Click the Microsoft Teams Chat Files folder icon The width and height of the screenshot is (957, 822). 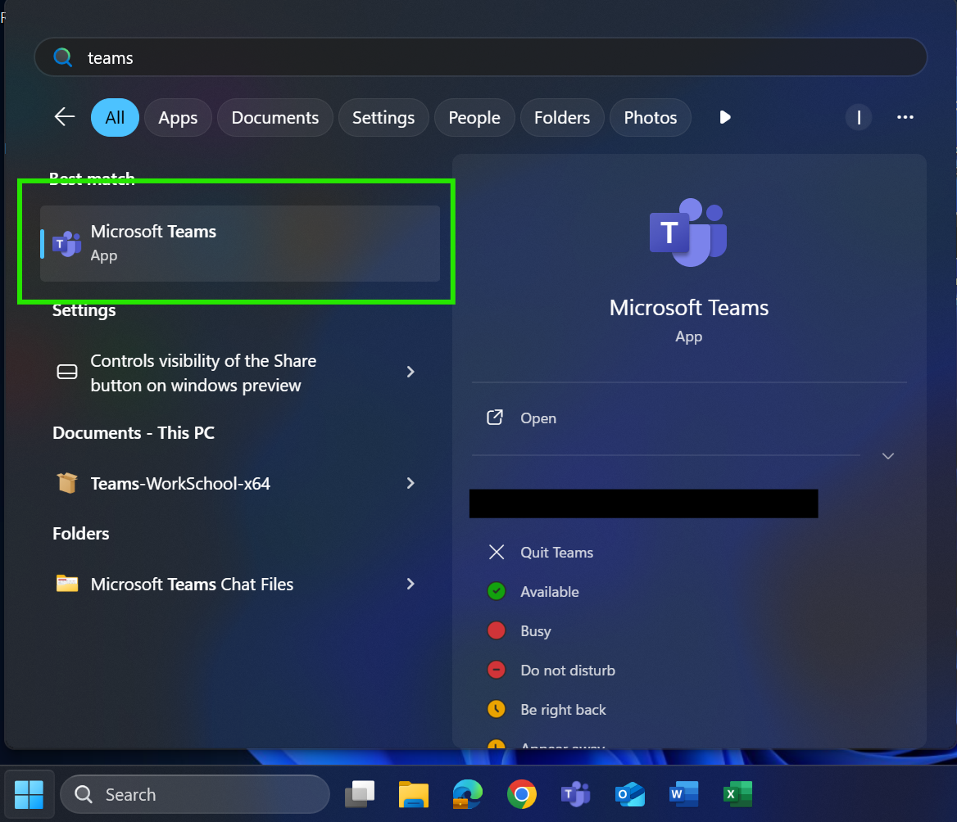(67, 584)
